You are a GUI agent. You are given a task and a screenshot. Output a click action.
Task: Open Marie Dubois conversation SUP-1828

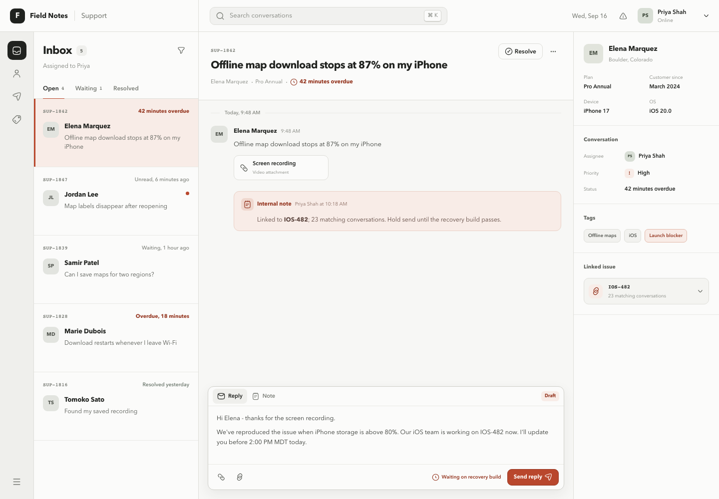coord(116,338)
